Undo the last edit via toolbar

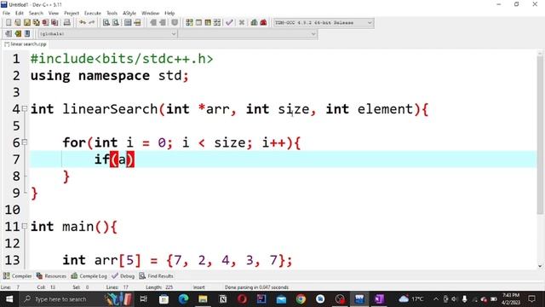[x=83, y=23]
